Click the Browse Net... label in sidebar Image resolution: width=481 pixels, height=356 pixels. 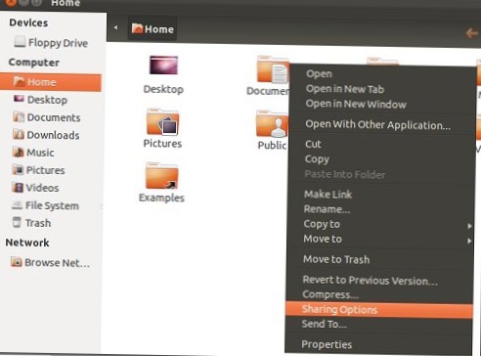[x=57, y=263]
